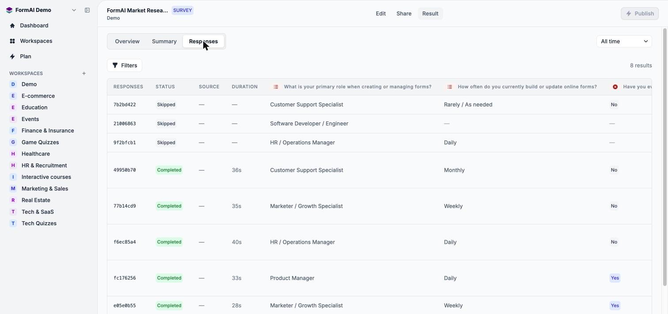Switch to the Summary tab
The width and height of the screenshot is (668, 314).
(x=164, y=42)
